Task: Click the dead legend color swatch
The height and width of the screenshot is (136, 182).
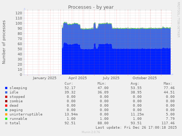Action: [6, 106]
